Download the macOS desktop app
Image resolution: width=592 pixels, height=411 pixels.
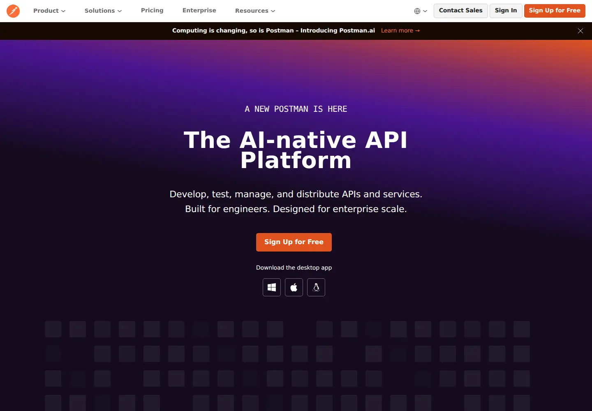click(294, 287)
